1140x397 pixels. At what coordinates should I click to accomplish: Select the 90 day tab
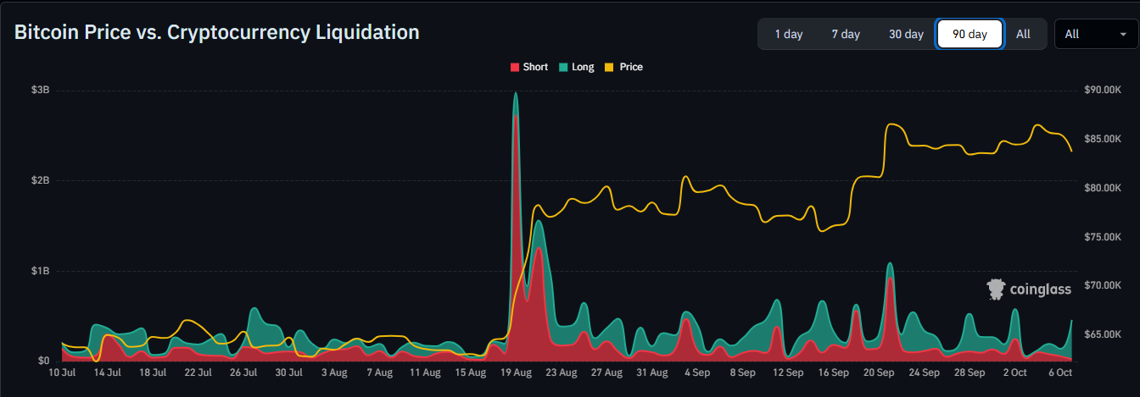click(x=970, y=34)
